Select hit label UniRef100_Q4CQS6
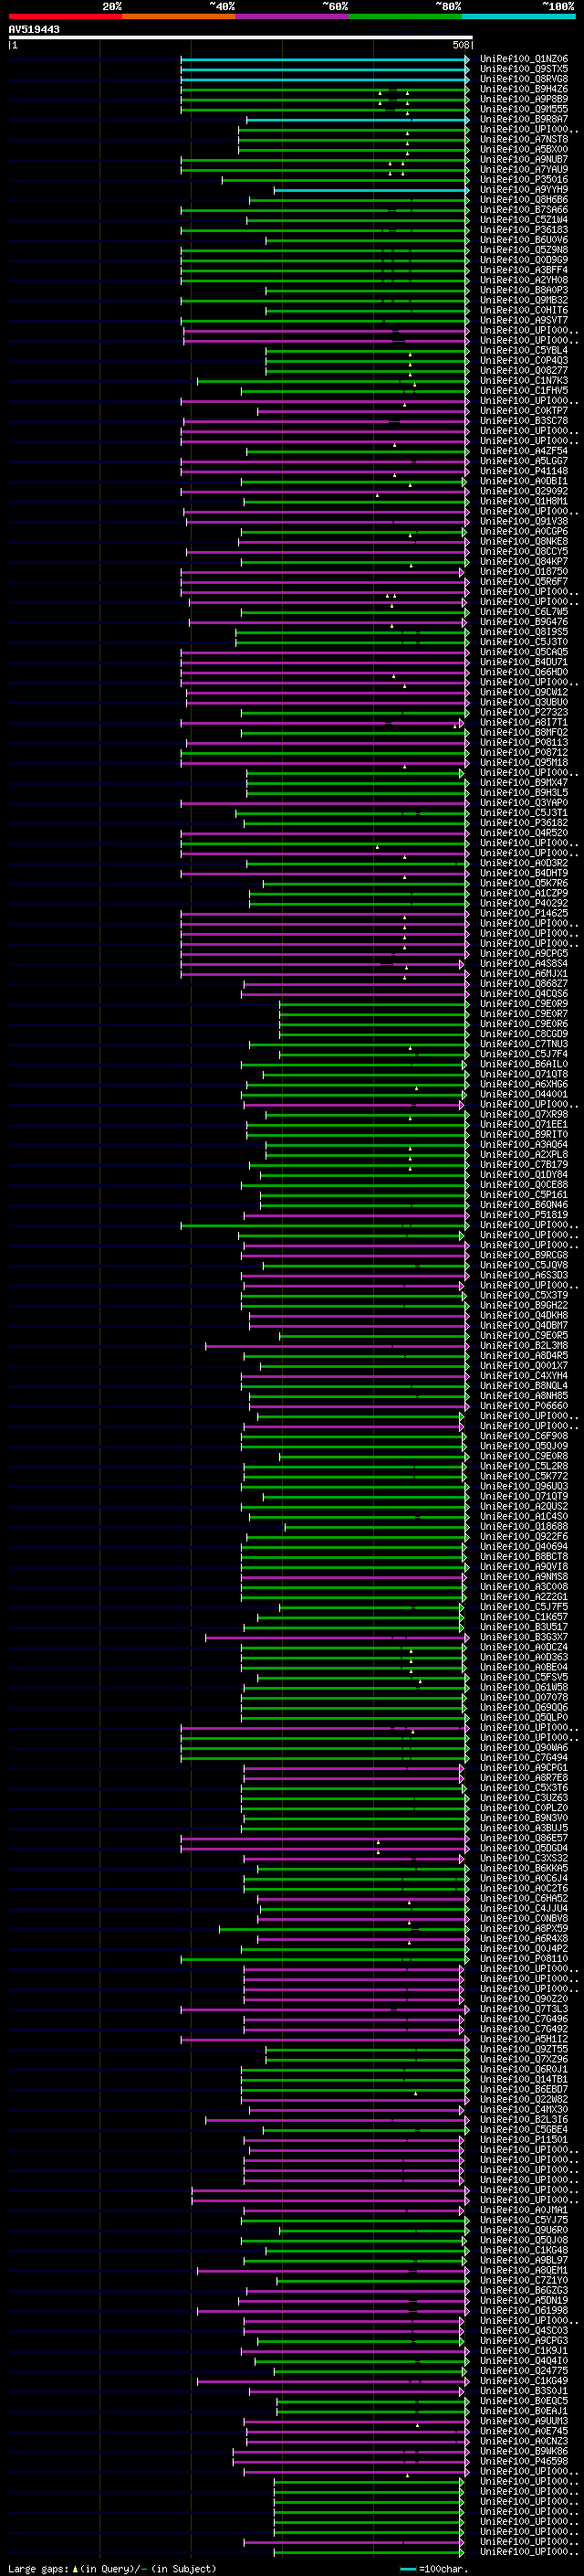 click(524, 994)
